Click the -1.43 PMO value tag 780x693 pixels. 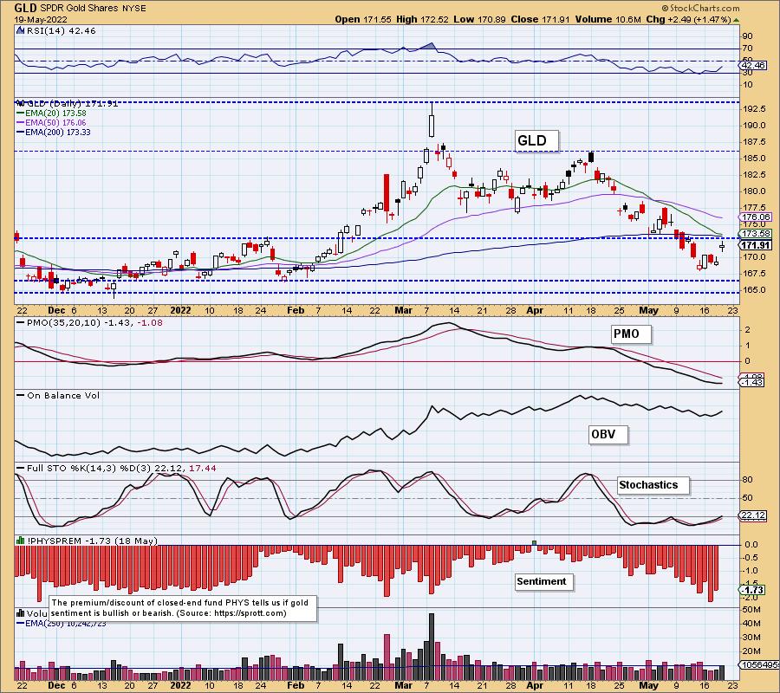click(752, 382)
